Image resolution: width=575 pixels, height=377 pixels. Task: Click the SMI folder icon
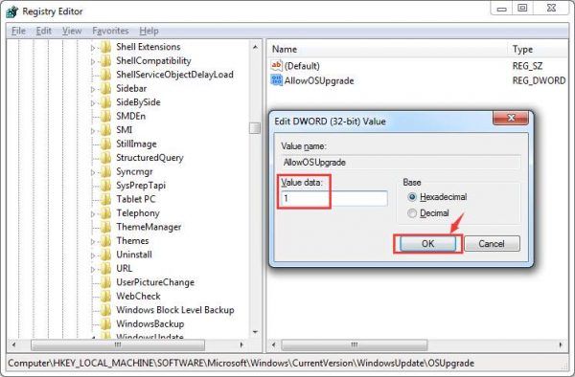[105, 130]
